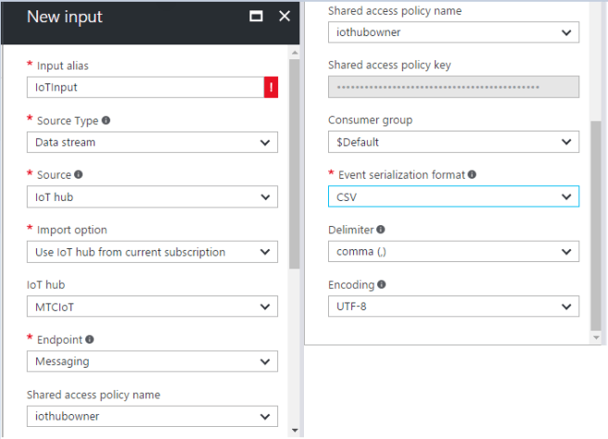Open the Import option dropdown
Viewport: 608px width, 439px height.
coord(152,252)
